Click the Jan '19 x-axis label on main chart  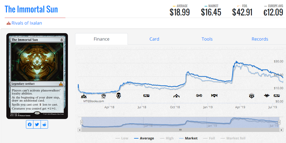coord(208,107)
